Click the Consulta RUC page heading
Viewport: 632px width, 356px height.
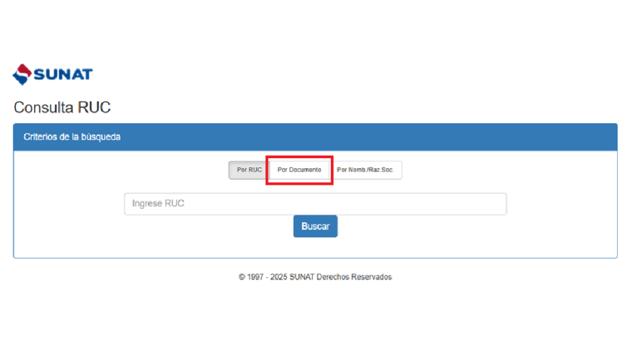[x=62, y=108]
